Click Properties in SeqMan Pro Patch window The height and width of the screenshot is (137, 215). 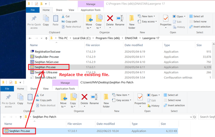[x=140, y=100]
